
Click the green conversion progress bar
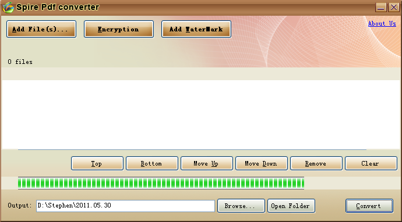(x=161, y=183)
